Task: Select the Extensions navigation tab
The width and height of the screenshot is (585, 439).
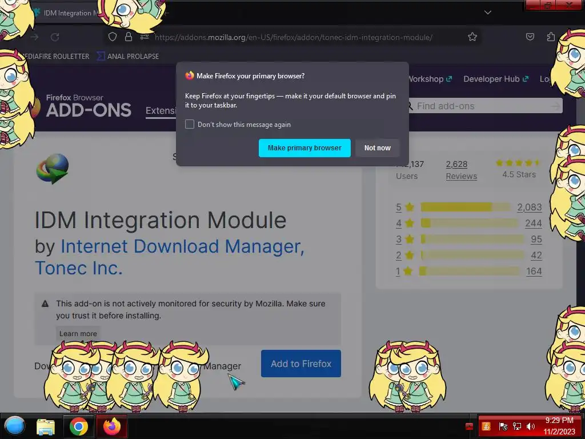Action: (161, 111)
